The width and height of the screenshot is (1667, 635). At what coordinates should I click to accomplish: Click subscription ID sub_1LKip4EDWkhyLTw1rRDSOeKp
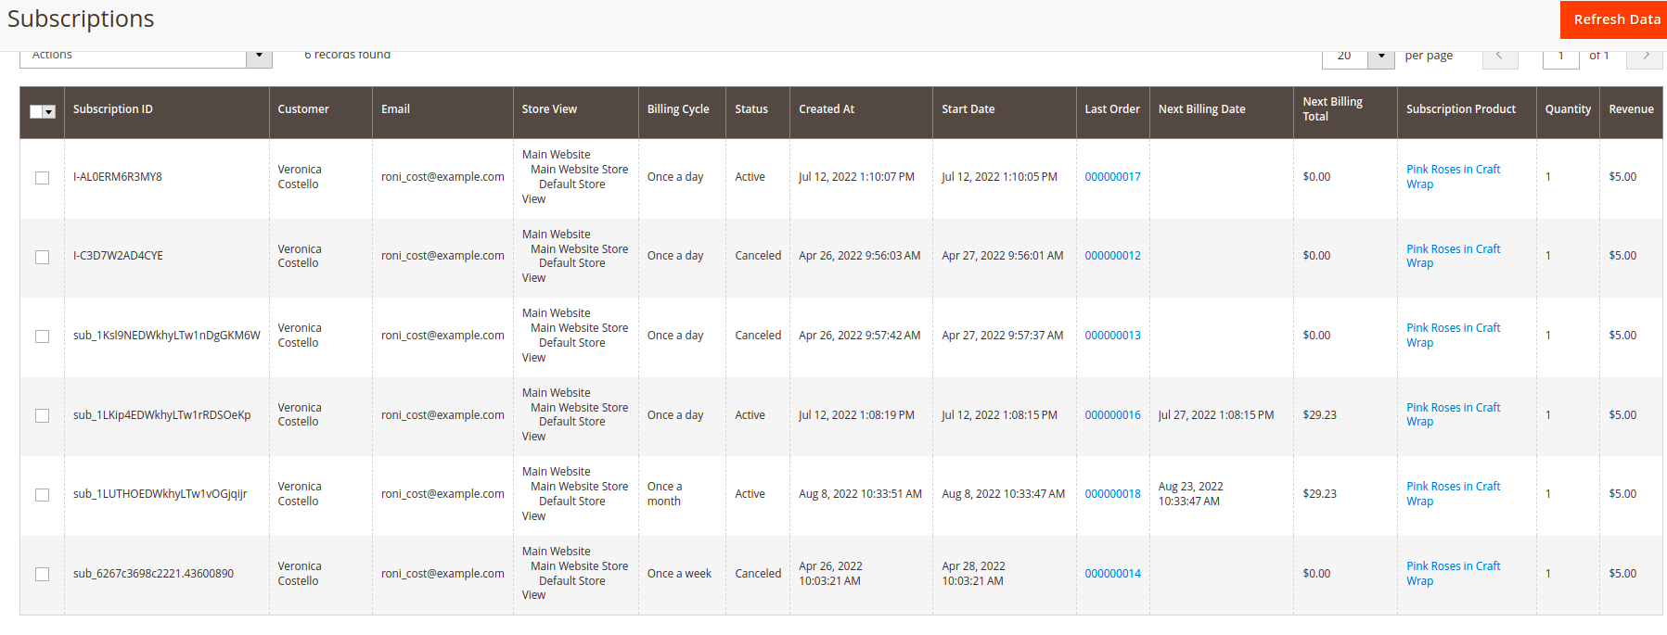point(162,415)
